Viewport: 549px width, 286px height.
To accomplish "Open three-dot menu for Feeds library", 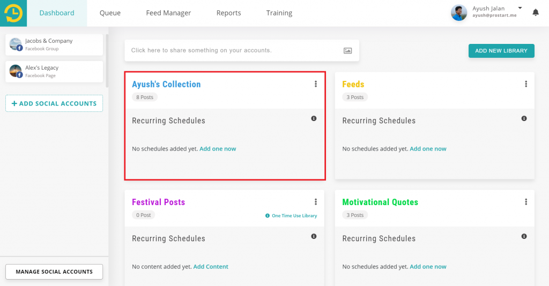I will pos(525,84).
